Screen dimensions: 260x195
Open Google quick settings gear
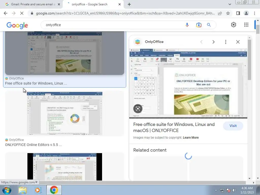(234, 25)
